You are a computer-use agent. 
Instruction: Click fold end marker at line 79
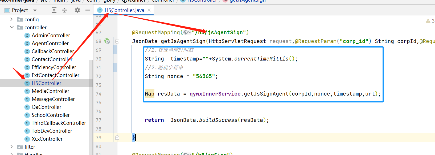point(117,137)
